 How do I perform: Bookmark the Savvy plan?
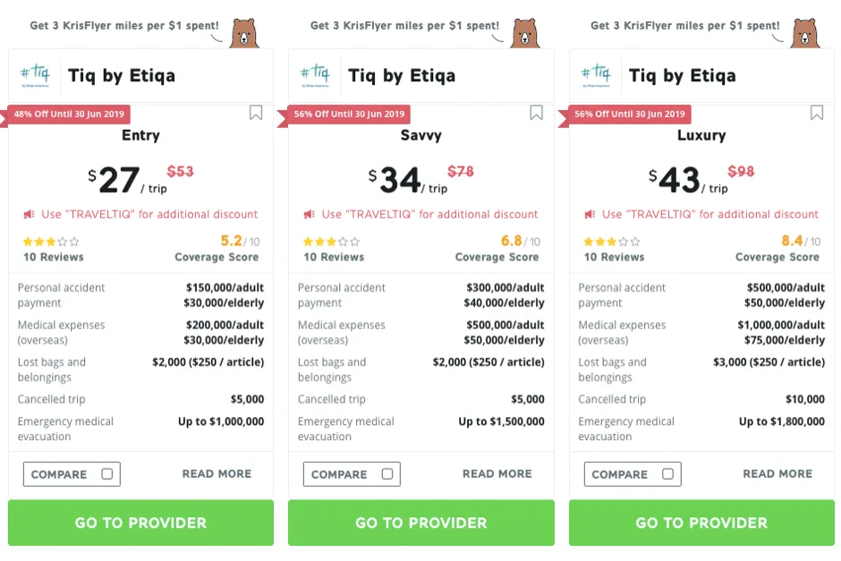point(536,113)
